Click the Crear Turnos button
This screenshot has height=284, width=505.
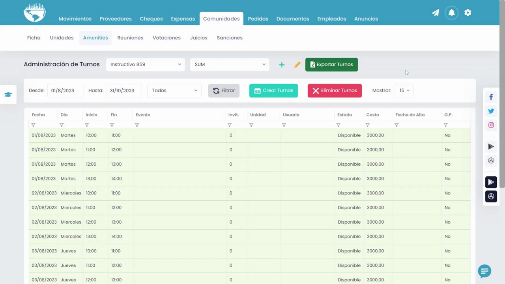[273, 90]
